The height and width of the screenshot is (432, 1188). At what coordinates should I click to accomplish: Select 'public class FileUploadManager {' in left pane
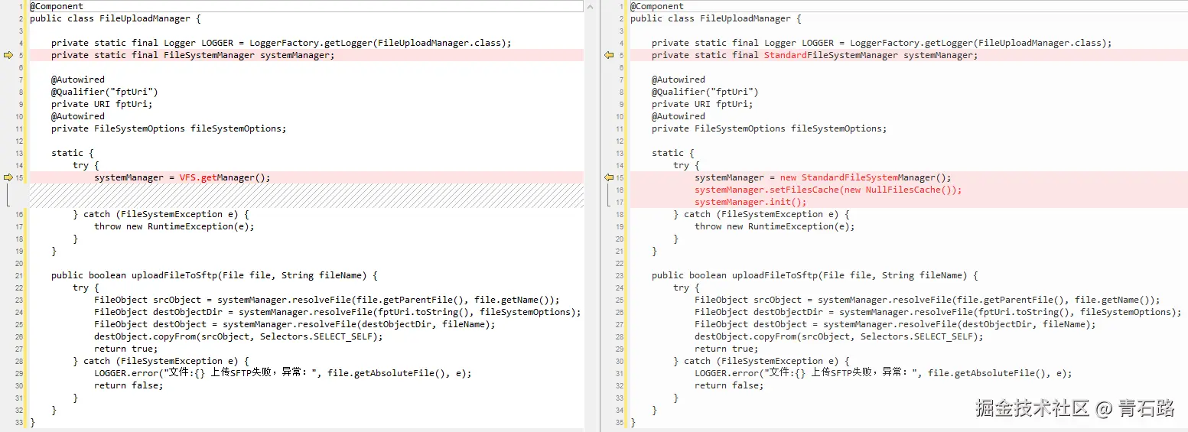tap(116, 18)
